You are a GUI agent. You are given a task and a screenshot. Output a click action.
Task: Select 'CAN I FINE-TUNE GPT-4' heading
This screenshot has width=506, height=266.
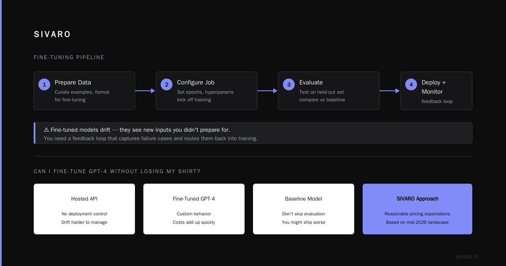coord(117,171)
